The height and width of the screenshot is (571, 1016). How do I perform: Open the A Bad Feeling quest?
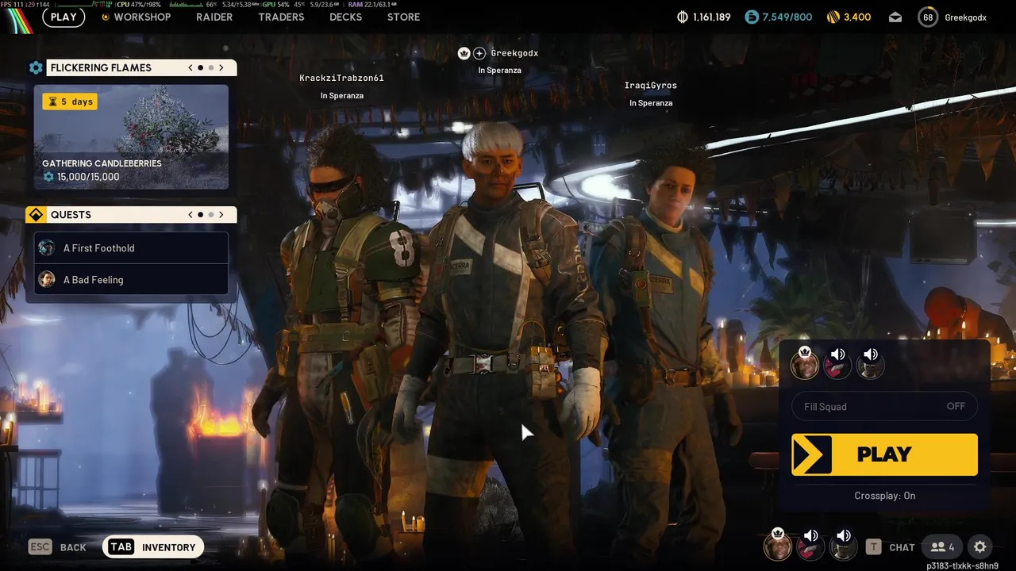tap(131, 279)
